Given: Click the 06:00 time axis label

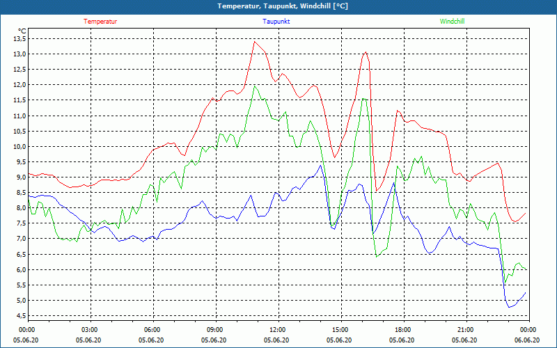Looking at the screenshot, I should tap(152, 330).
